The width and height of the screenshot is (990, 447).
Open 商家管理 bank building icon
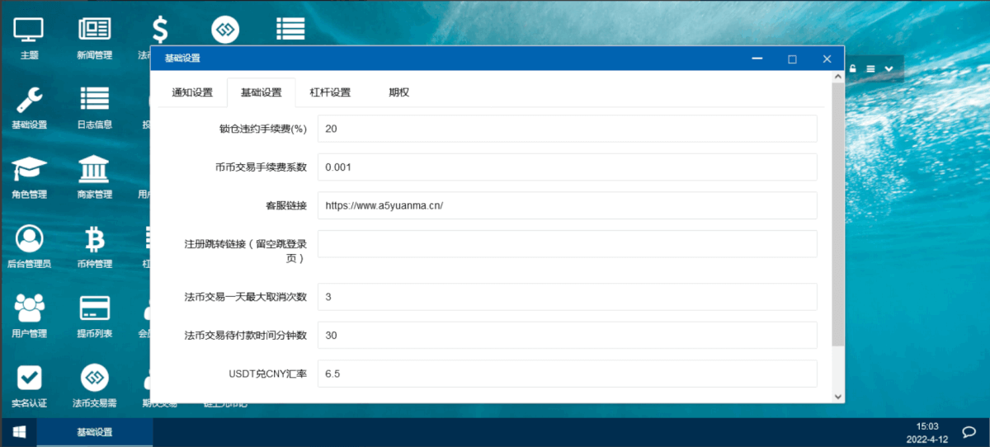[94, 176]
